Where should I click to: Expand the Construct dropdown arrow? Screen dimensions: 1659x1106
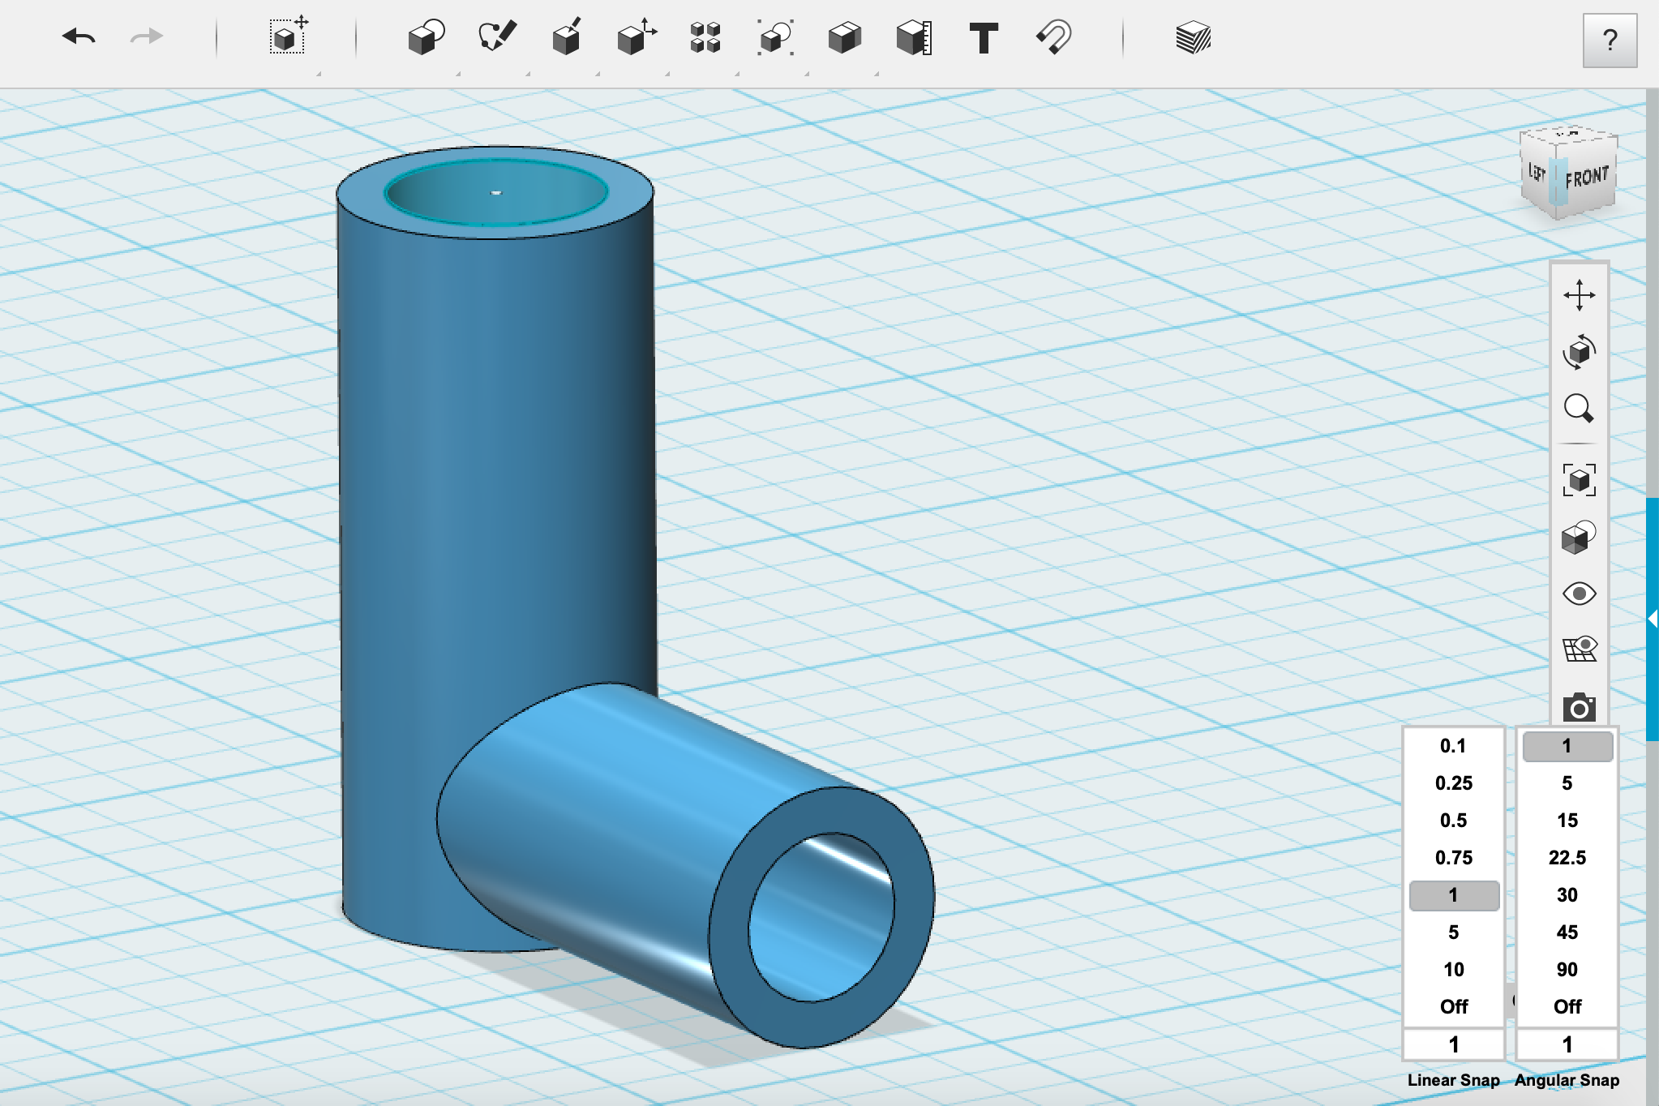point(598,74)
